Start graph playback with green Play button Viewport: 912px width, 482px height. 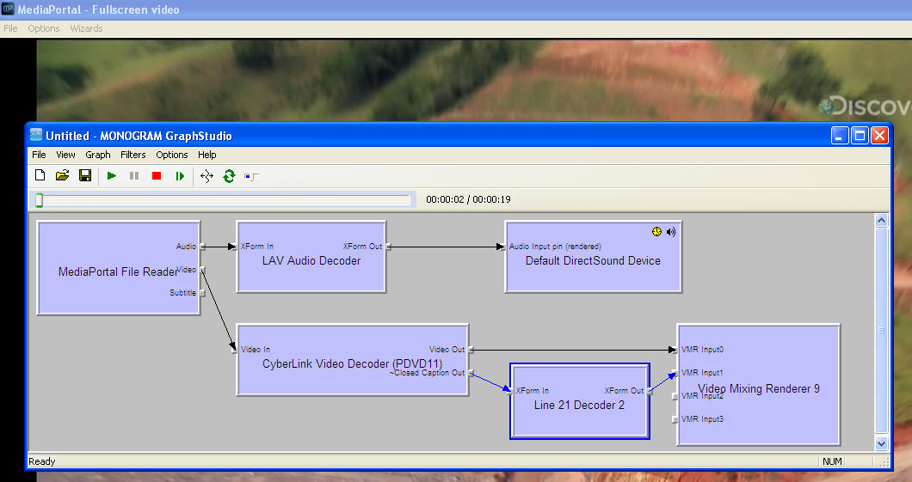[112, 175]
